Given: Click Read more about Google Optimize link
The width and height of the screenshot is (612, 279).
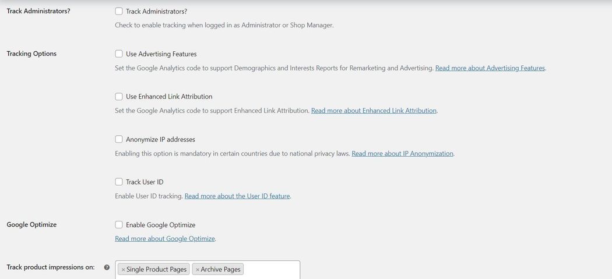Looking at the screenshot, I should pyautogui.click(x=165, y=239).
